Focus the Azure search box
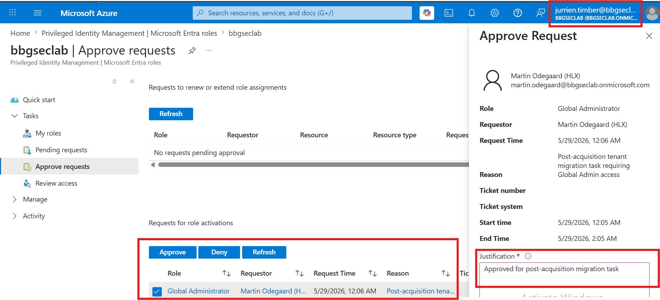 pos(302,13)
